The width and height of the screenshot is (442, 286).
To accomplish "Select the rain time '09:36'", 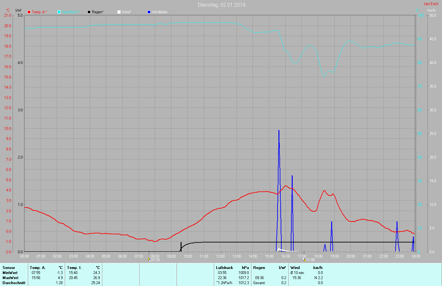I will pyautogui.click(x=260, y=278).
